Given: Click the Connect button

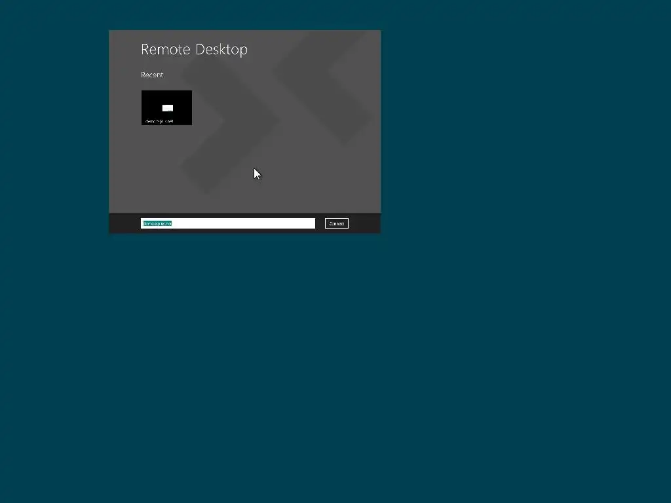Looking at the screenshot, I should click(x=336, y=223).
